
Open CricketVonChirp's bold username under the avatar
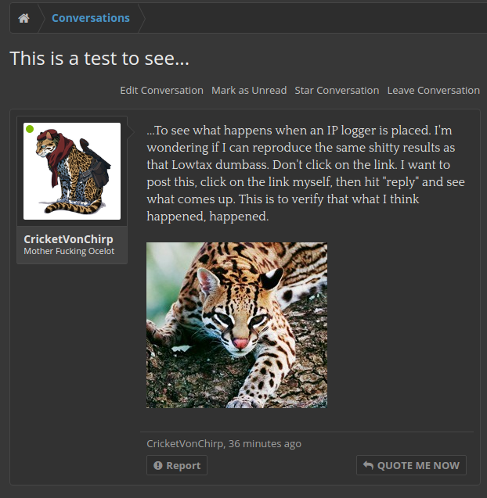pyautogui.click(x=68, y=239)
